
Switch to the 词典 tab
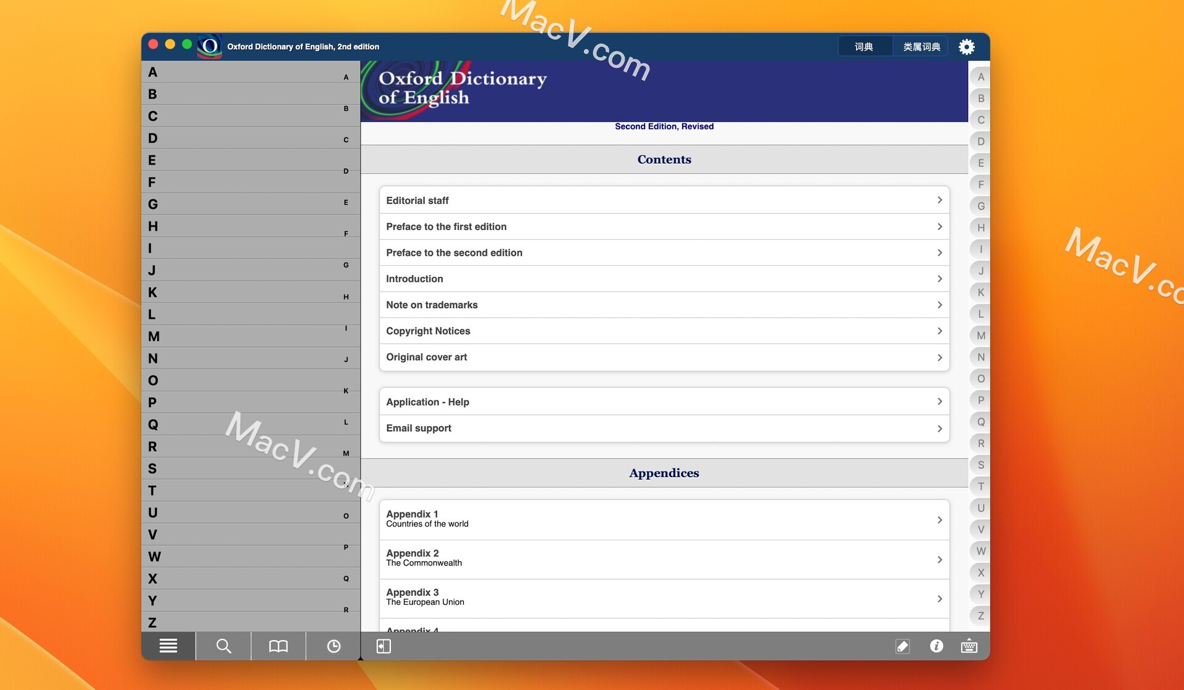865,47
